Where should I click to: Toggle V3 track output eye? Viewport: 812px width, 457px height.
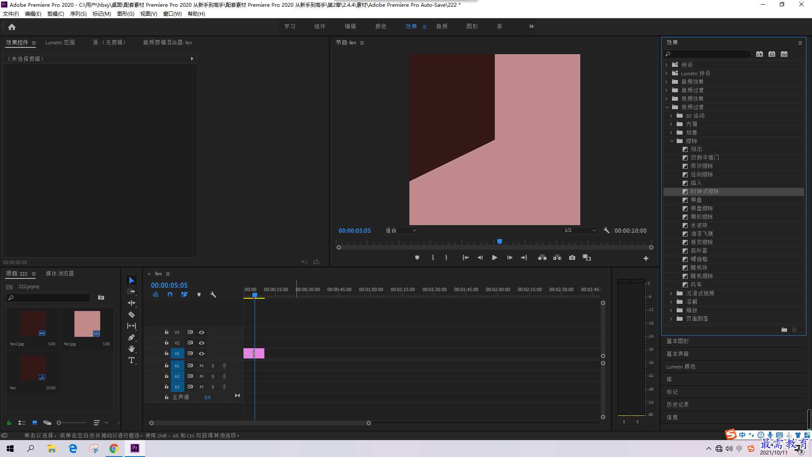click(202, 332)
